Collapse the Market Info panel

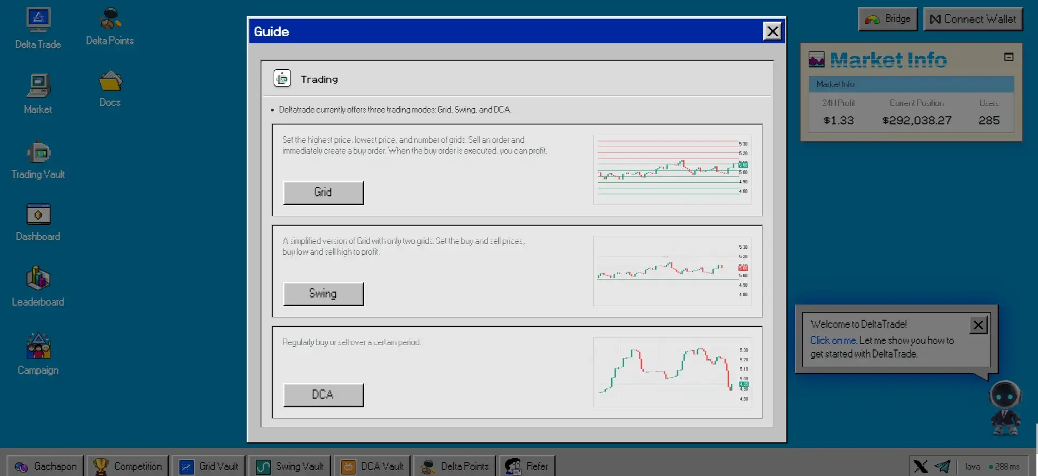[1008, 57]
